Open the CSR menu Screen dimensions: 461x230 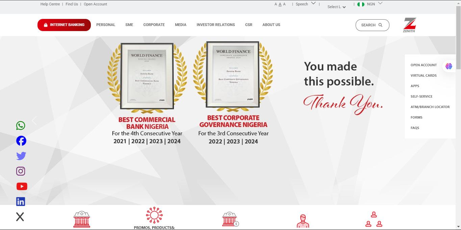pyautogui.click(x=249, y=25)
